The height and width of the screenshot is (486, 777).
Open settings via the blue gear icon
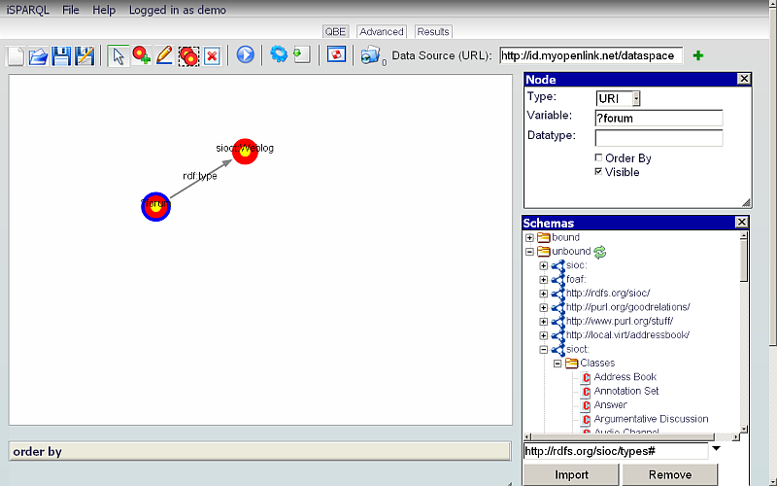(x=279, y=53)
